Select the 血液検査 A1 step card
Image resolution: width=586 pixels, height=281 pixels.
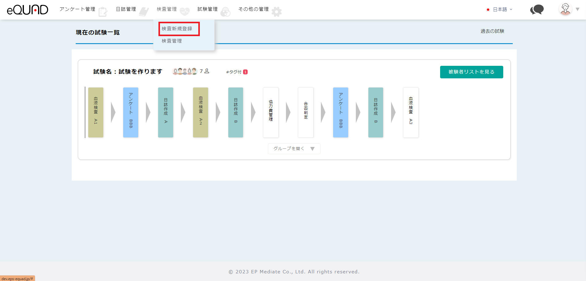tap(96, 112)
